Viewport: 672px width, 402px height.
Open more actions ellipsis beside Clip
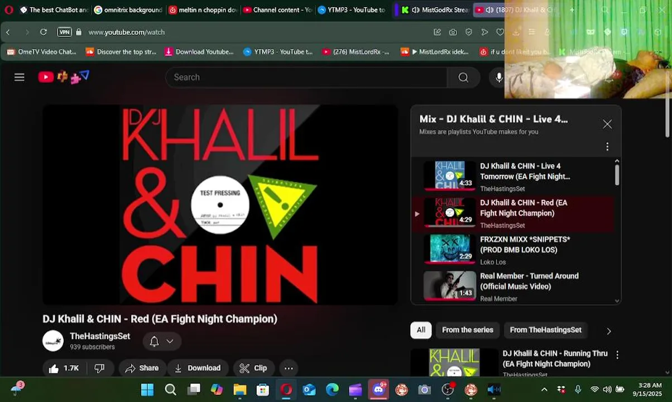tap(289, 368)
